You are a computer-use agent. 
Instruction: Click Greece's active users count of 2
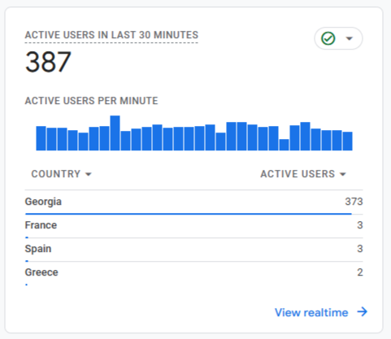coord(360,272)
